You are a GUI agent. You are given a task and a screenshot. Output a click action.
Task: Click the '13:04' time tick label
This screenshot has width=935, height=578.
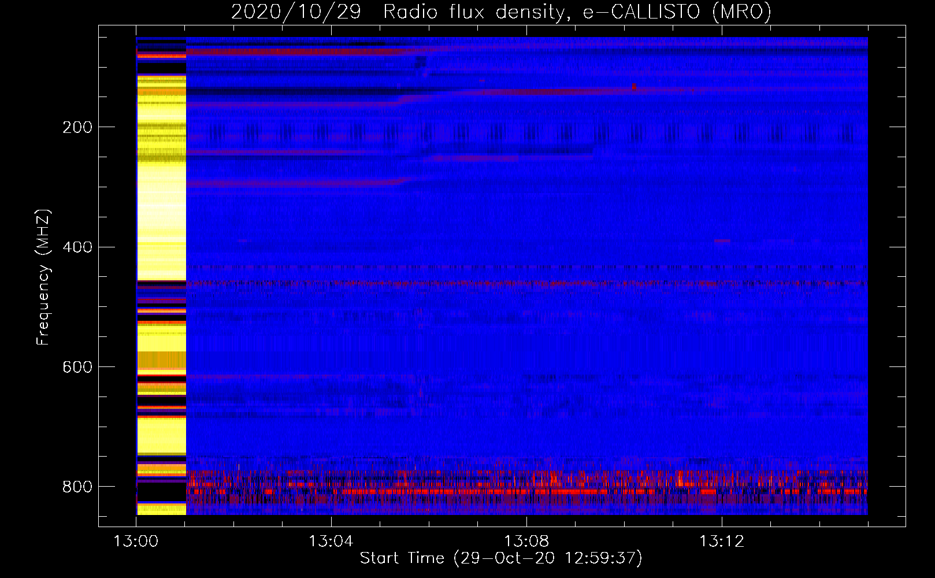coord(331,542)
